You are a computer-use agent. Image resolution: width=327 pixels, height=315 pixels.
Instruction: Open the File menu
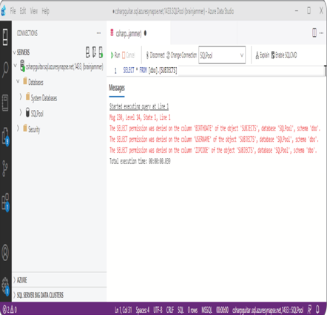click(13, 11)
